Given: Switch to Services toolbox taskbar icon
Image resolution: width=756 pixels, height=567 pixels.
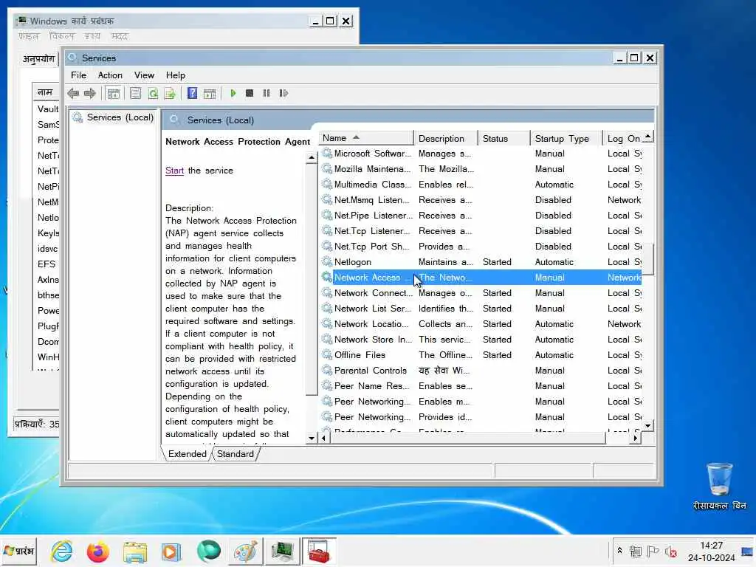Looking at the screenshot, I should (319, 551).
